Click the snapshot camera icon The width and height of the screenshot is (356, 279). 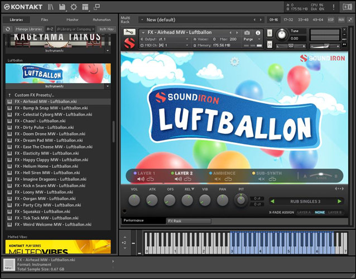tap(247, 33)
